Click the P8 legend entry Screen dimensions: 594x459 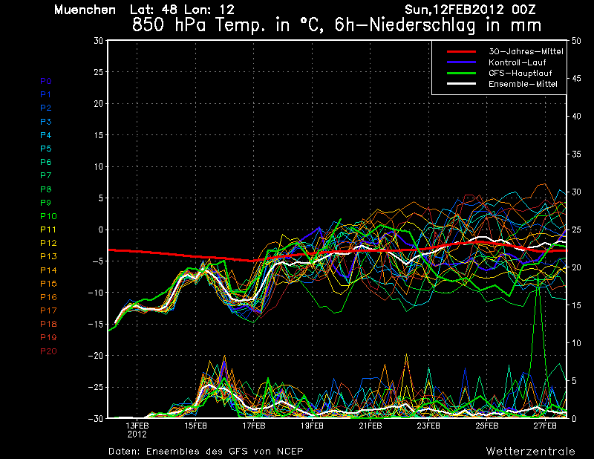pyautogui.click(x=46, y=189)
